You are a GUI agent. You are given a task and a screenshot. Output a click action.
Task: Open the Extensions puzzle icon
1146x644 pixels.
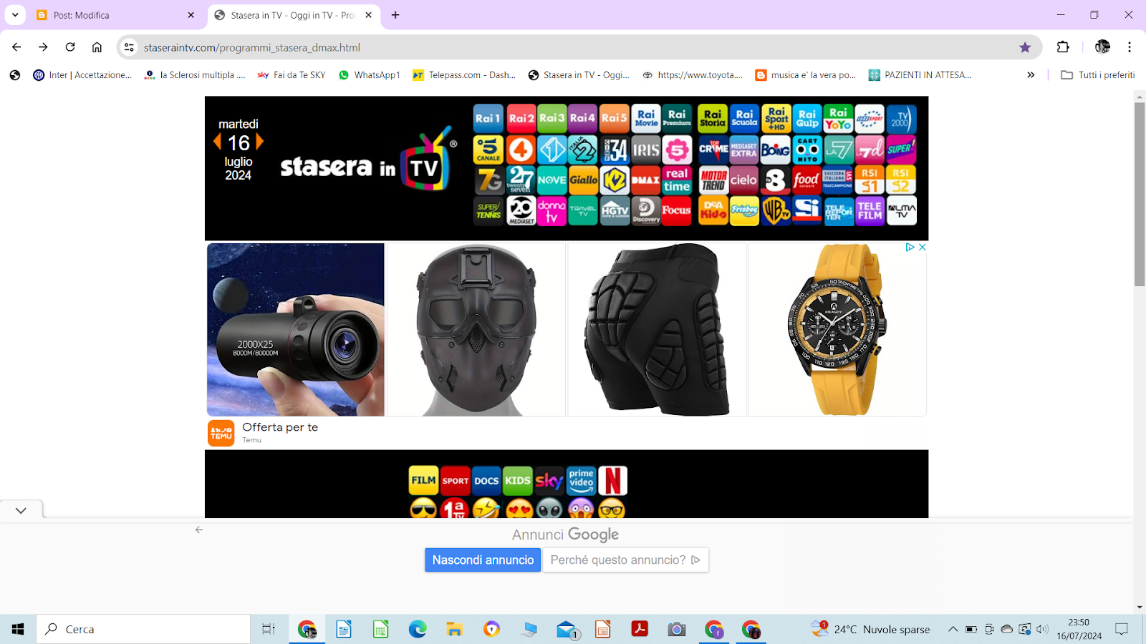(1063, 47)
